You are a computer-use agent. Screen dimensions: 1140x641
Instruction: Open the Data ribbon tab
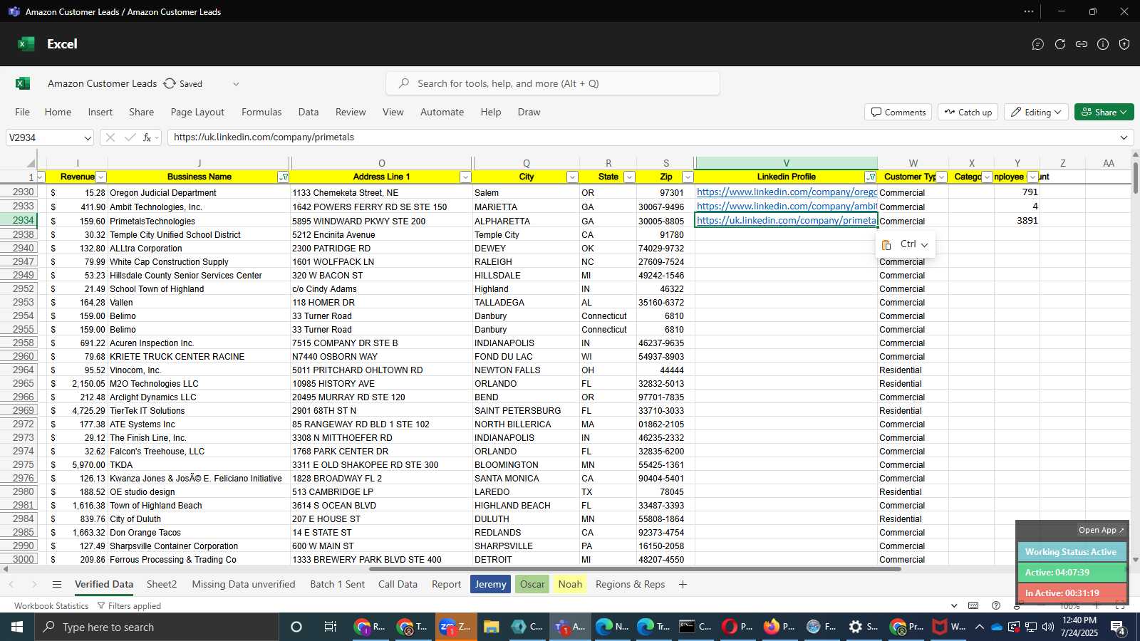click(309, 113)
